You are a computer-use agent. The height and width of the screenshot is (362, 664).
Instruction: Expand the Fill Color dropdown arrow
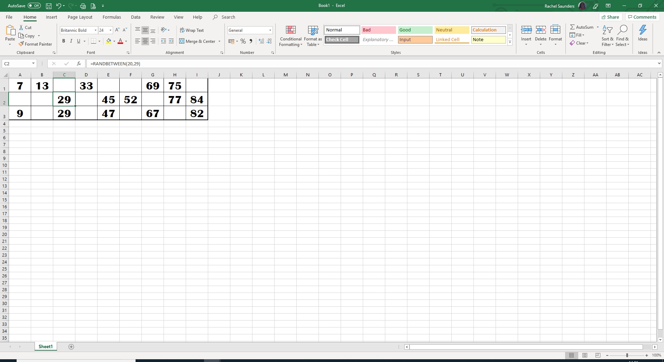[114, 41]
